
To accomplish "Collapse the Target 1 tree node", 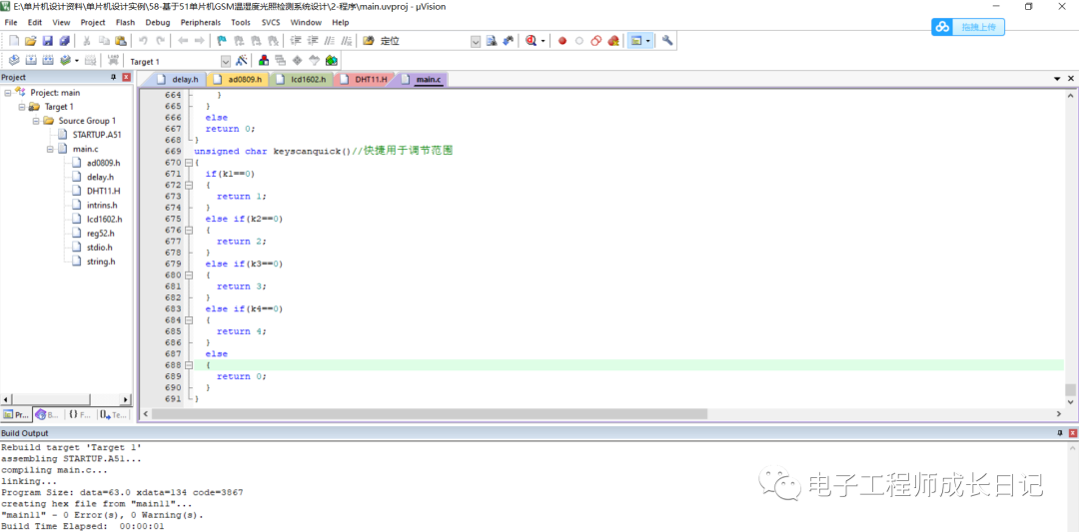I will tap(21, 107).
